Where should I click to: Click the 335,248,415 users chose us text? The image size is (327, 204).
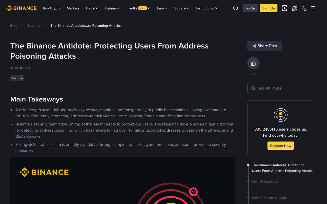(x=281, y=129)
